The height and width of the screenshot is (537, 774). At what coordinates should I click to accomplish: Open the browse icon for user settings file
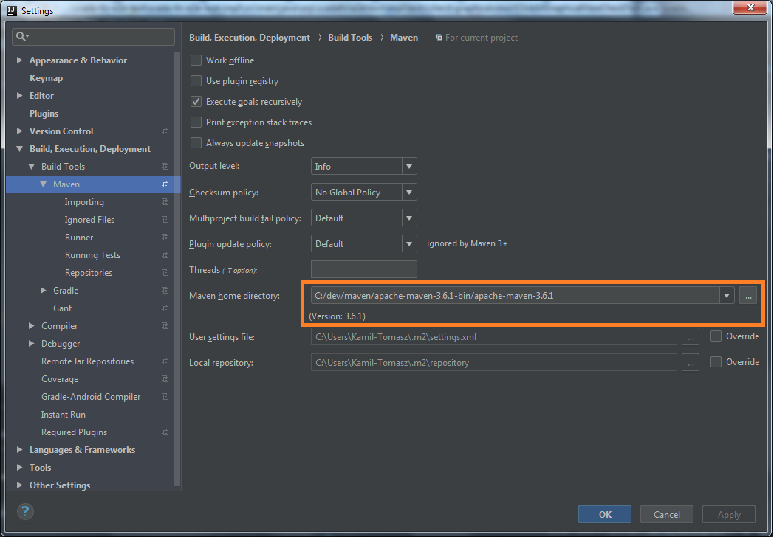click(x=691, y=336)
